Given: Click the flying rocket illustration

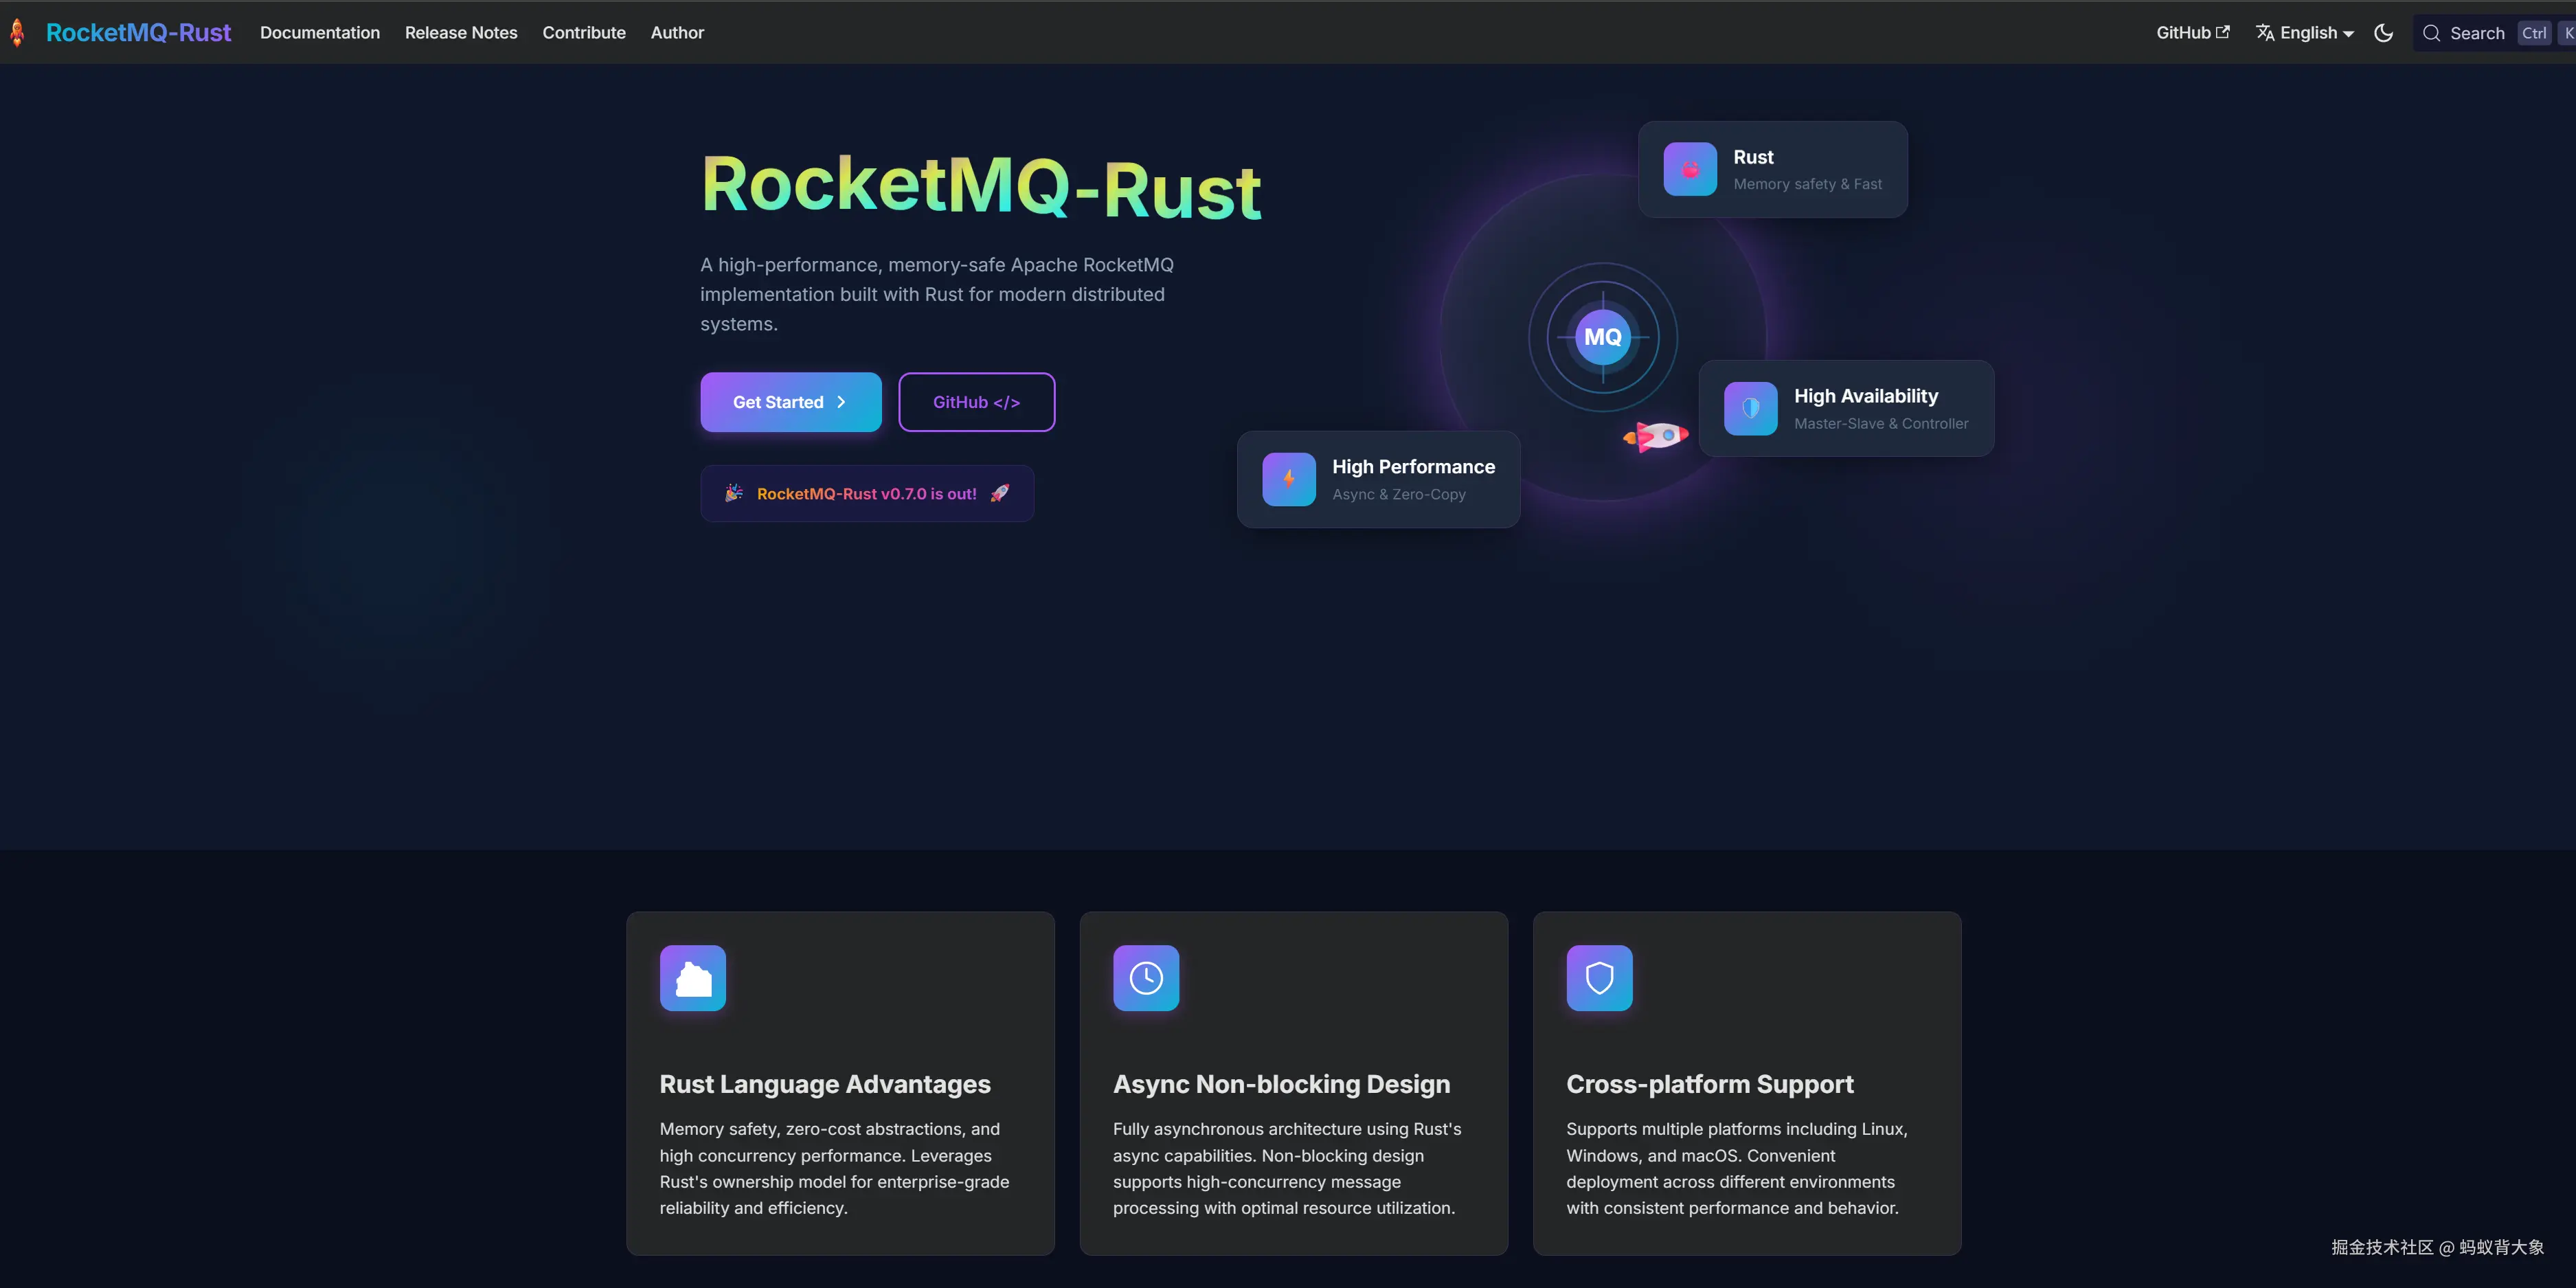Looking at the screenshot, I should tap(1657, 436).
